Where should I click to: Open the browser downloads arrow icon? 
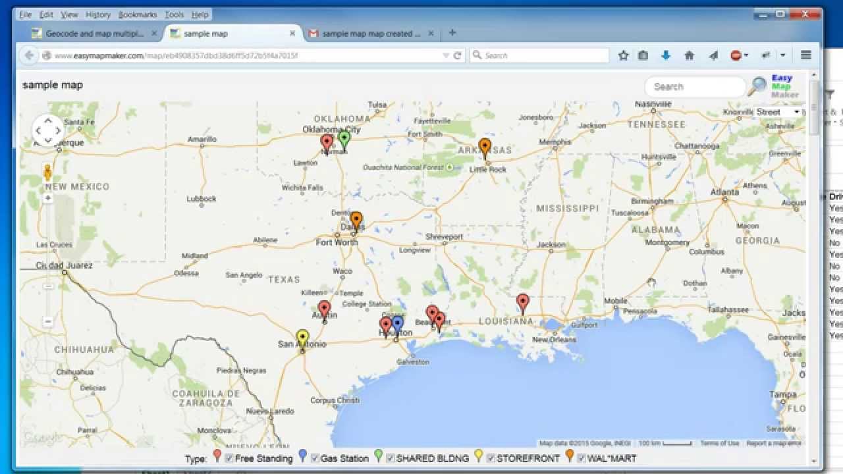pyautogui.click(x=666, y=55)
